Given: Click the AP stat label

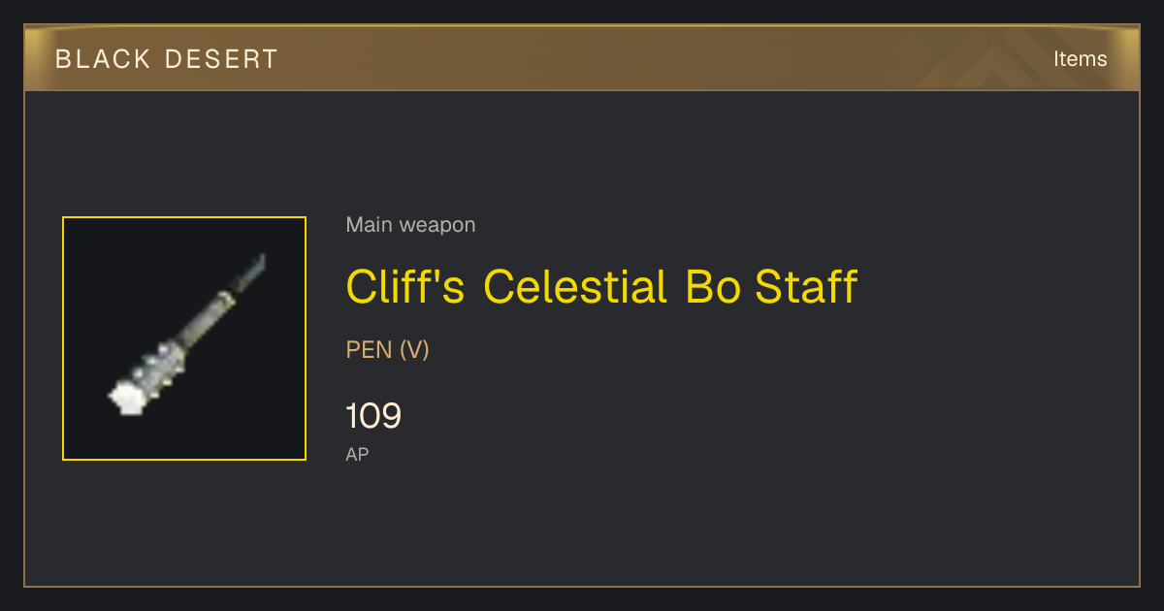Looking at the screenshot, I should 357,454.
